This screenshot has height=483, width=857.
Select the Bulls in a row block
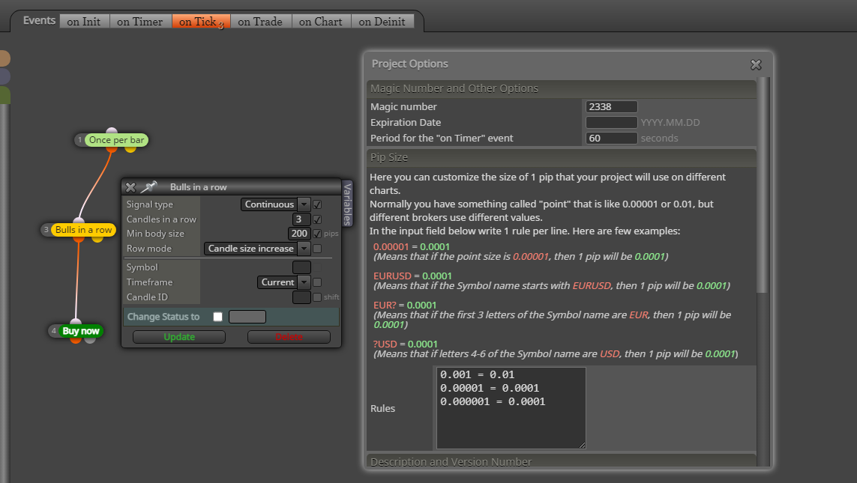click(84, 230)
